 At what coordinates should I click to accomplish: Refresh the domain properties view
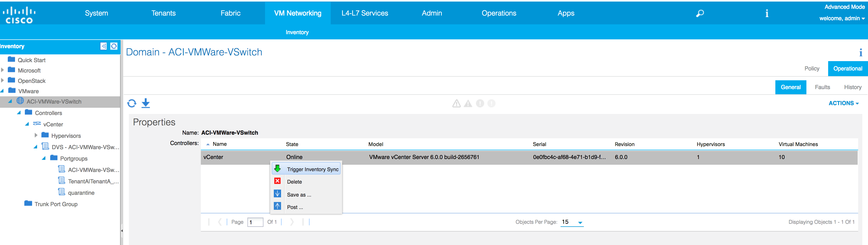(132, 103)
